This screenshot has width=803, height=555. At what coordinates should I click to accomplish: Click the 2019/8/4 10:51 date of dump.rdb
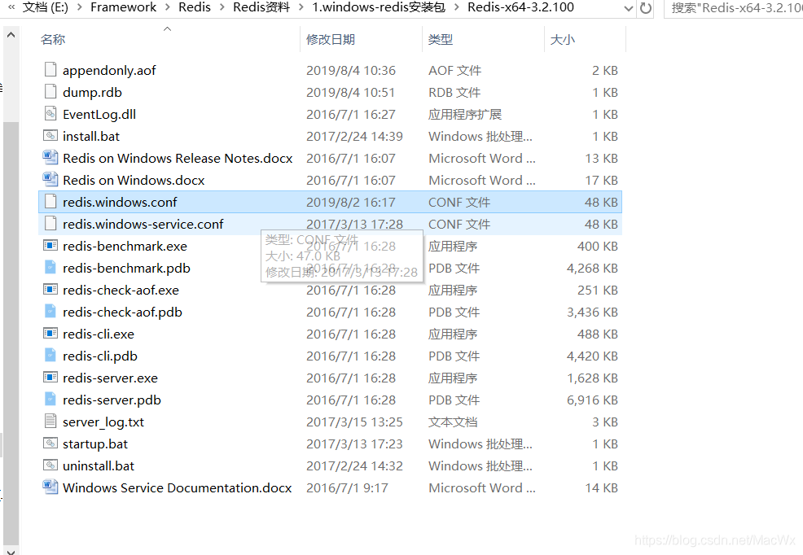[350, 93]
